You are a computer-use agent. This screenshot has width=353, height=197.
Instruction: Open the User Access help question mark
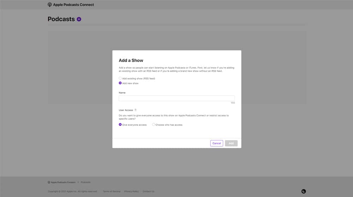135,110
